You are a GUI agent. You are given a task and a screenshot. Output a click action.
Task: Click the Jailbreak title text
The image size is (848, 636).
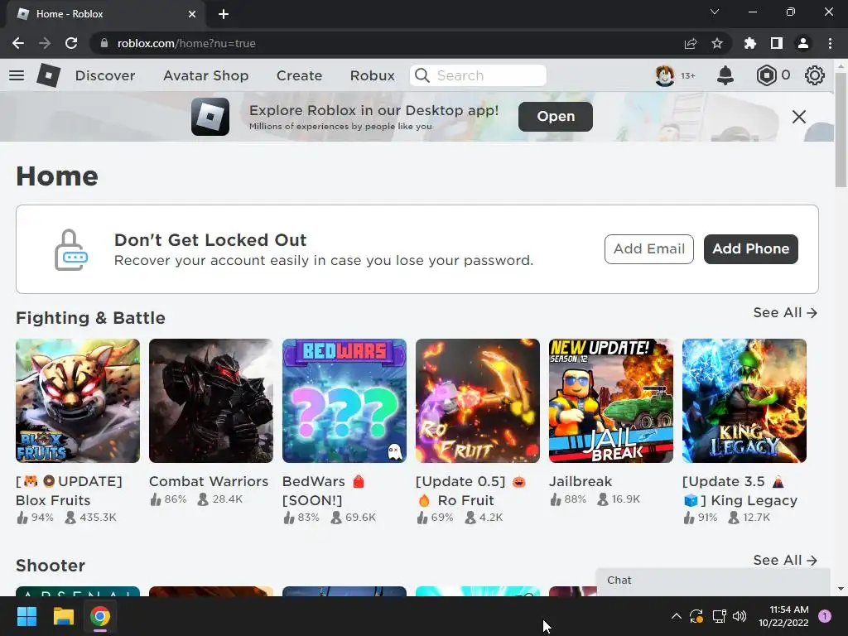click(581, 481)
